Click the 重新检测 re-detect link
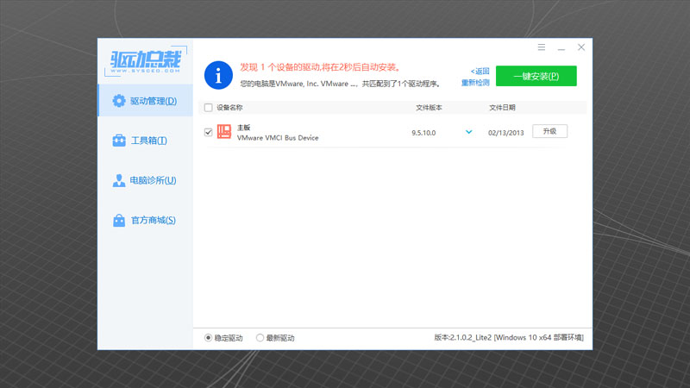Viewport: 690px width, 388px height. pos(475,82)
